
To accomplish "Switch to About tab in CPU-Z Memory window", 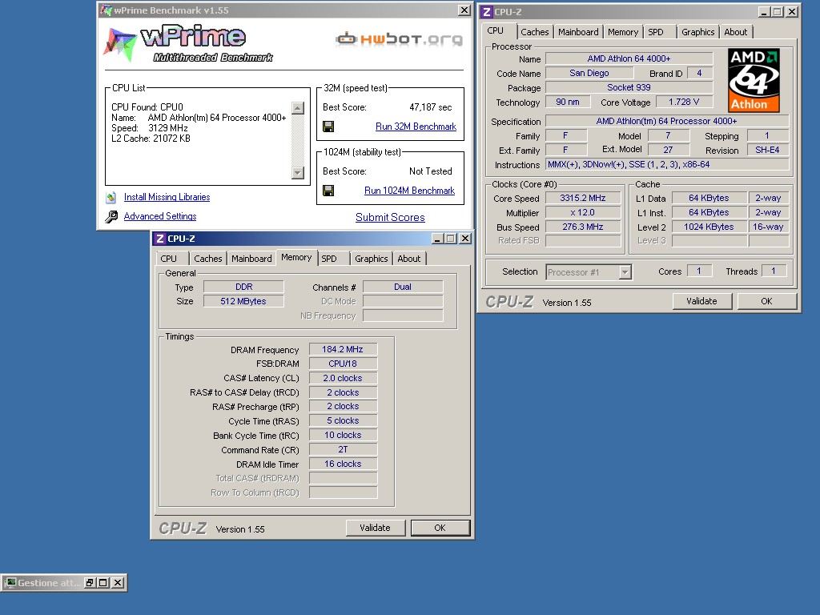I will coord(408,259).
